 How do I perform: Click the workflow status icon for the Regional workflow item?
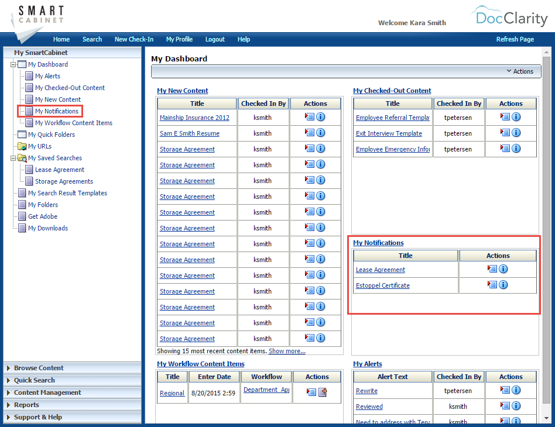tap(323, 391)
